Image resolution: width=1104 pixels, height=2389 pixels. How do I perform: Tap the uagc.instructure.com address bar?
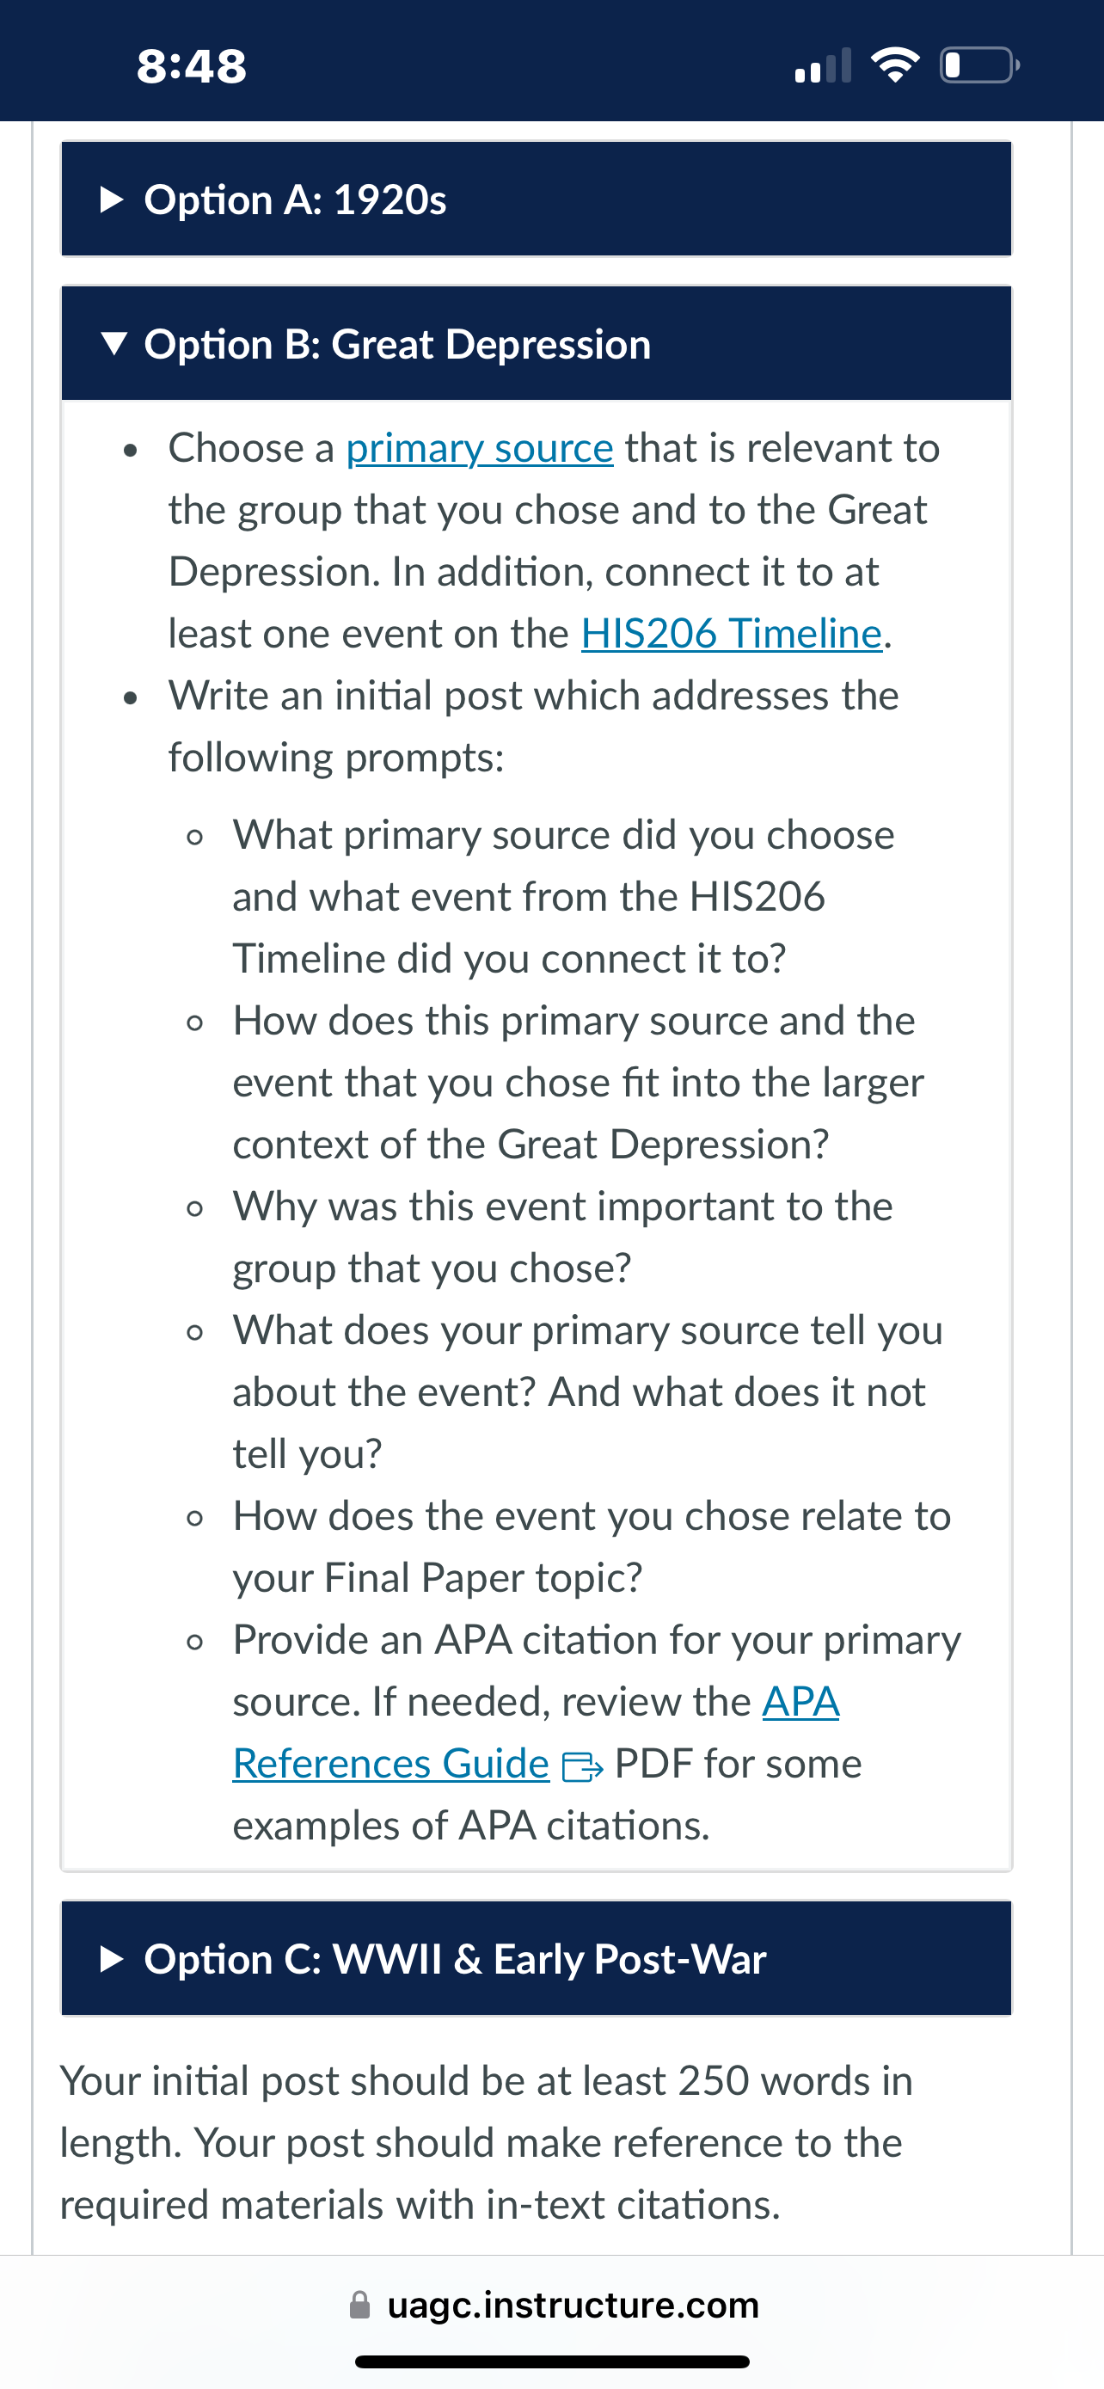tap(553, 2305)
